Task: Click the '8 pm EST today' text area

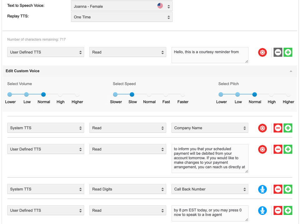Action: [210, 213]
